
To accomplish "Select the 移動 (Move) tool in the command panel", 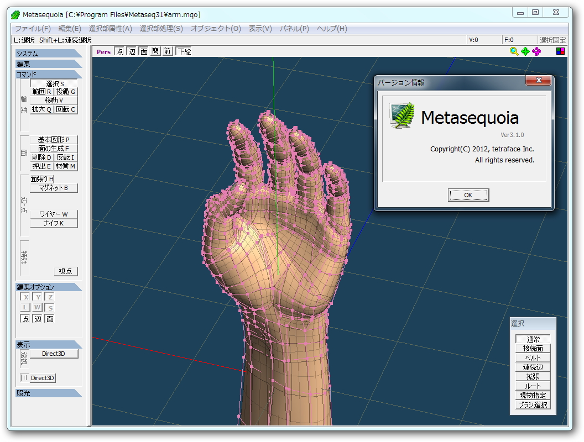I will click(54, 100).
